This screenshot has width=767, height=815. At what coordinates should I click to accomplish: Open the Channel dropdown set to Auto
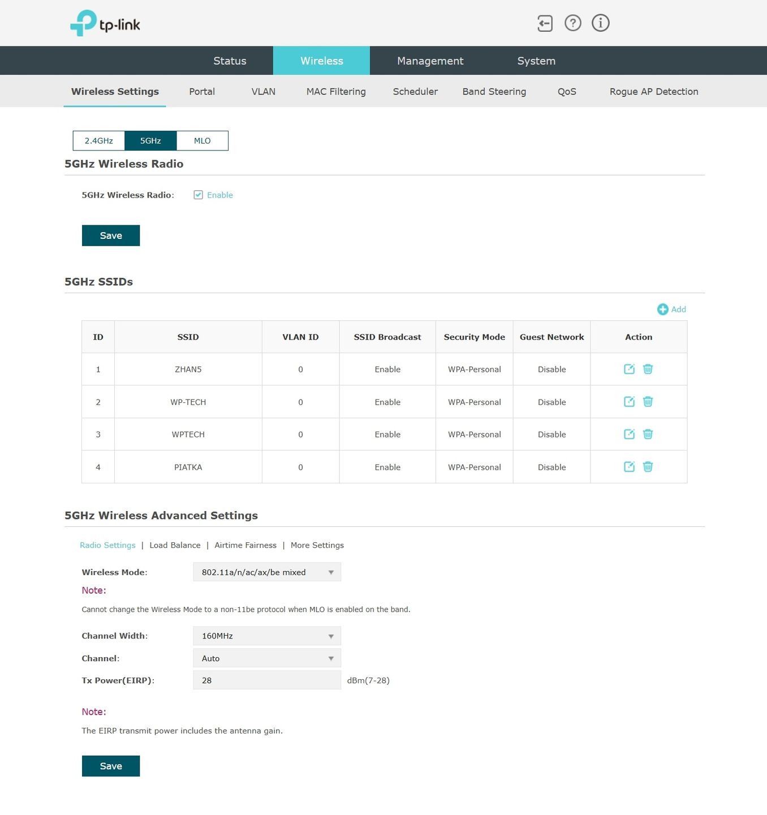click(x=267, y=658)
